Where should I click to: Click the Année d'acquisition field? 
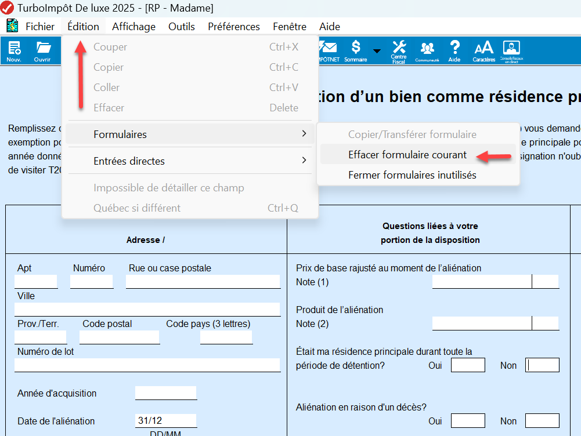(x=166, y=393)
